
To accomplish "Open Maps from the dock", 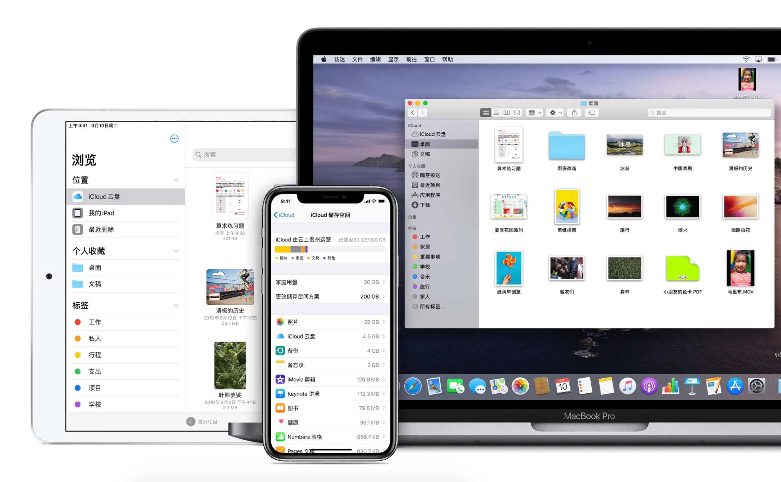I will 499,387.
